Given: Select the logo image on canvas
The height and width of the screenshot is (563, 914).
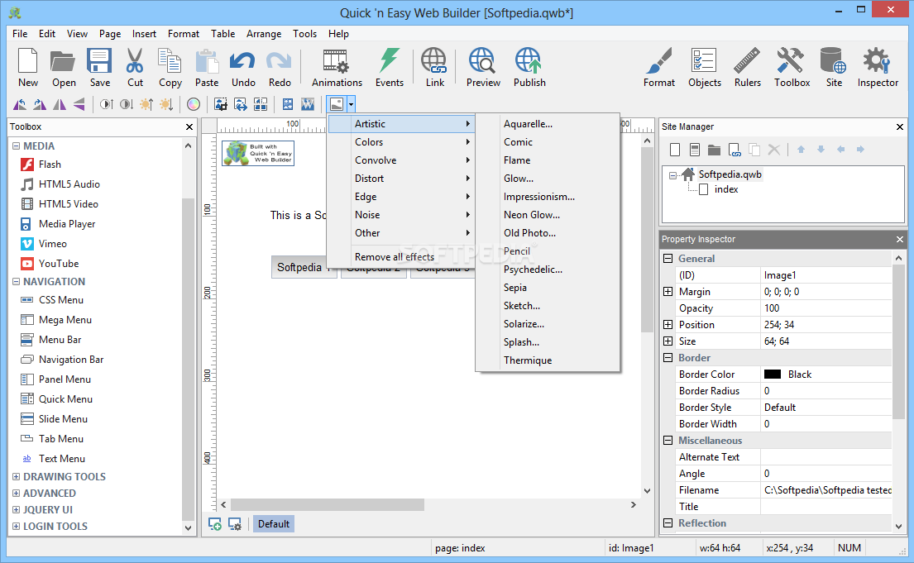Looking at the screenshot, I should (257, 153).
